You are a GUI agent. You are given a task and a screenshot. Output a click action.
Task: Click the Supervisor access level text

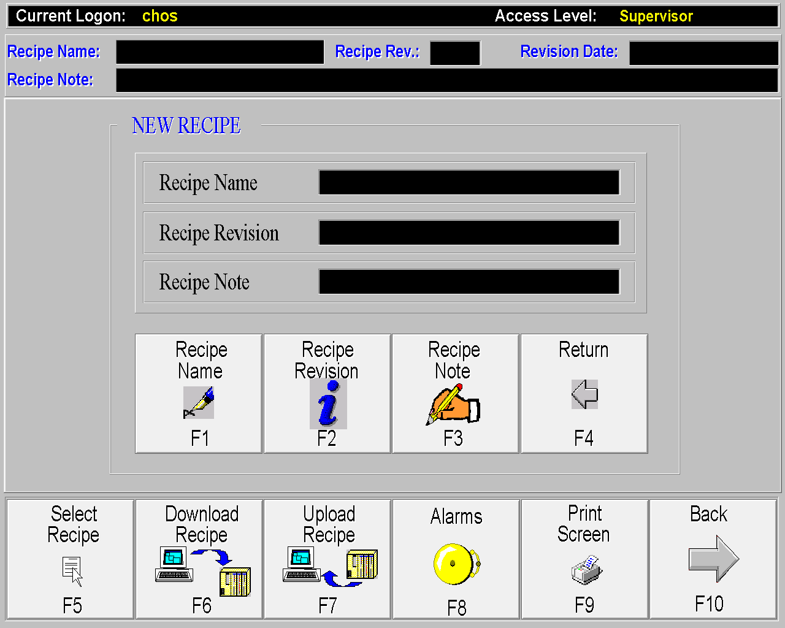coord(656,16)
